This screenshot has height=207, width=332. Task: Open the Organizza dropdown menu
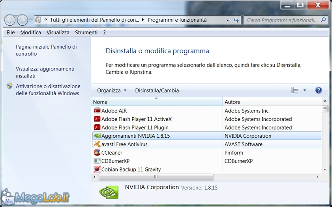(x=112, y=90)
